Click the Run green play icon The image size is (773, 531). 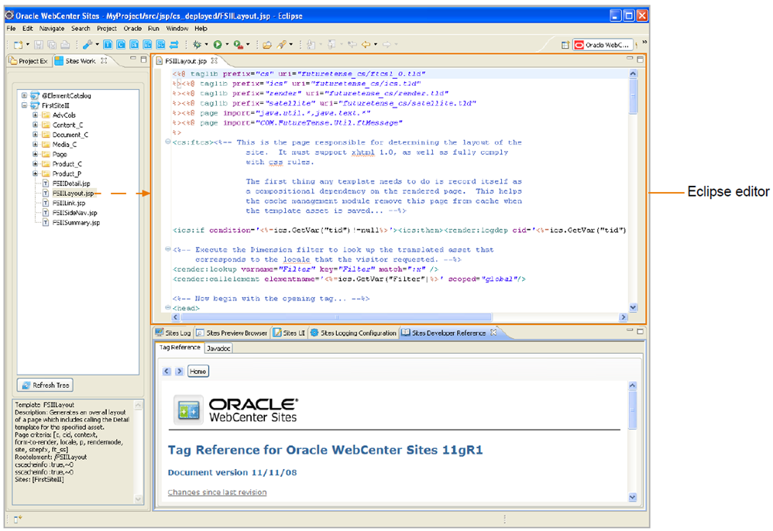point(218,45)
